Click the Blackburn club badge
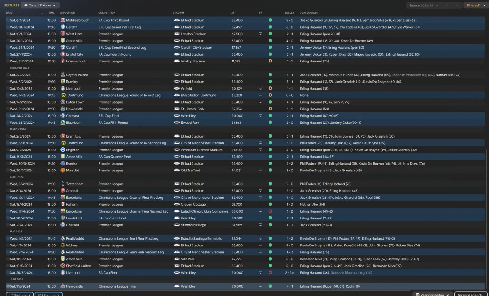 (63, 123)
